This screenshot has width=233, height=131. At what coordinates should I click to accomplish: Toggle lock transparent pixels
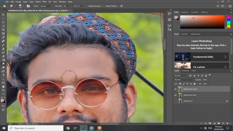tap(180, 84)
